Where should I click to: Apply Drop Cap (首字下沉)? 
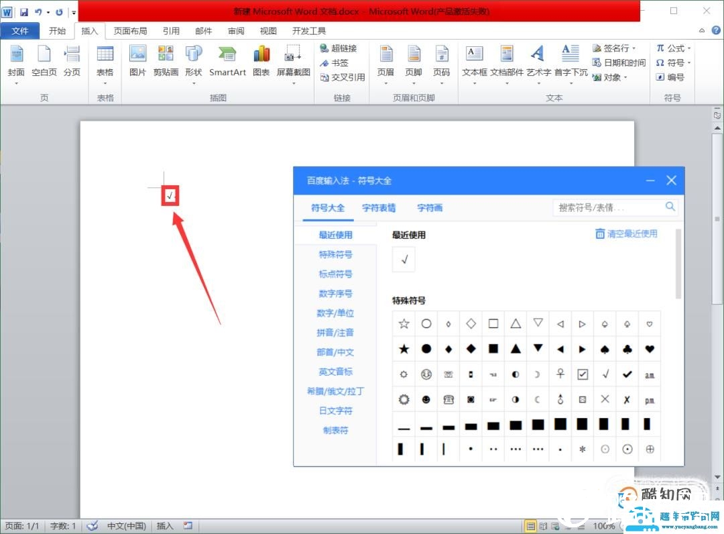tap(570, 64)
